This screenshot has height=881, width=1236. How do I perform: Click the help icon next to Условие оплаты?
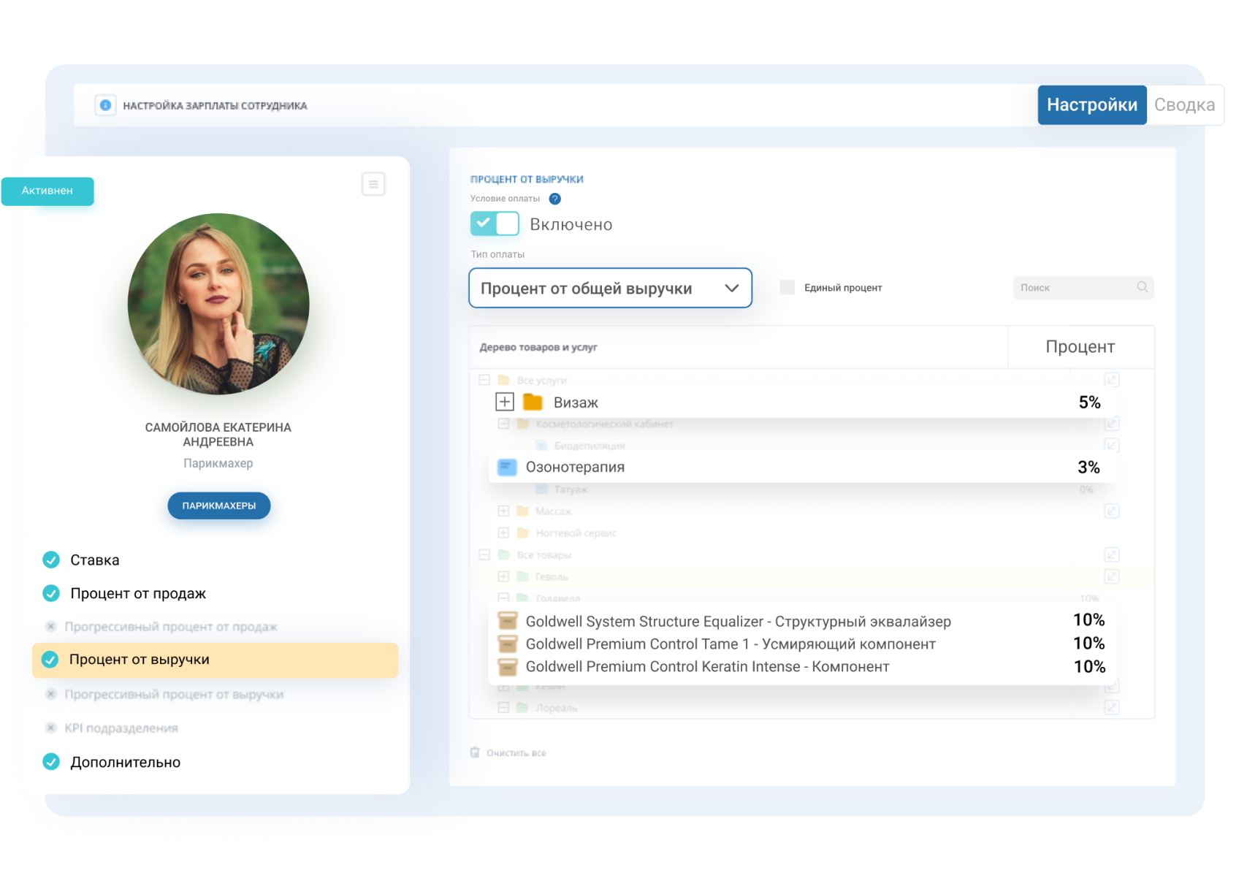554,199
